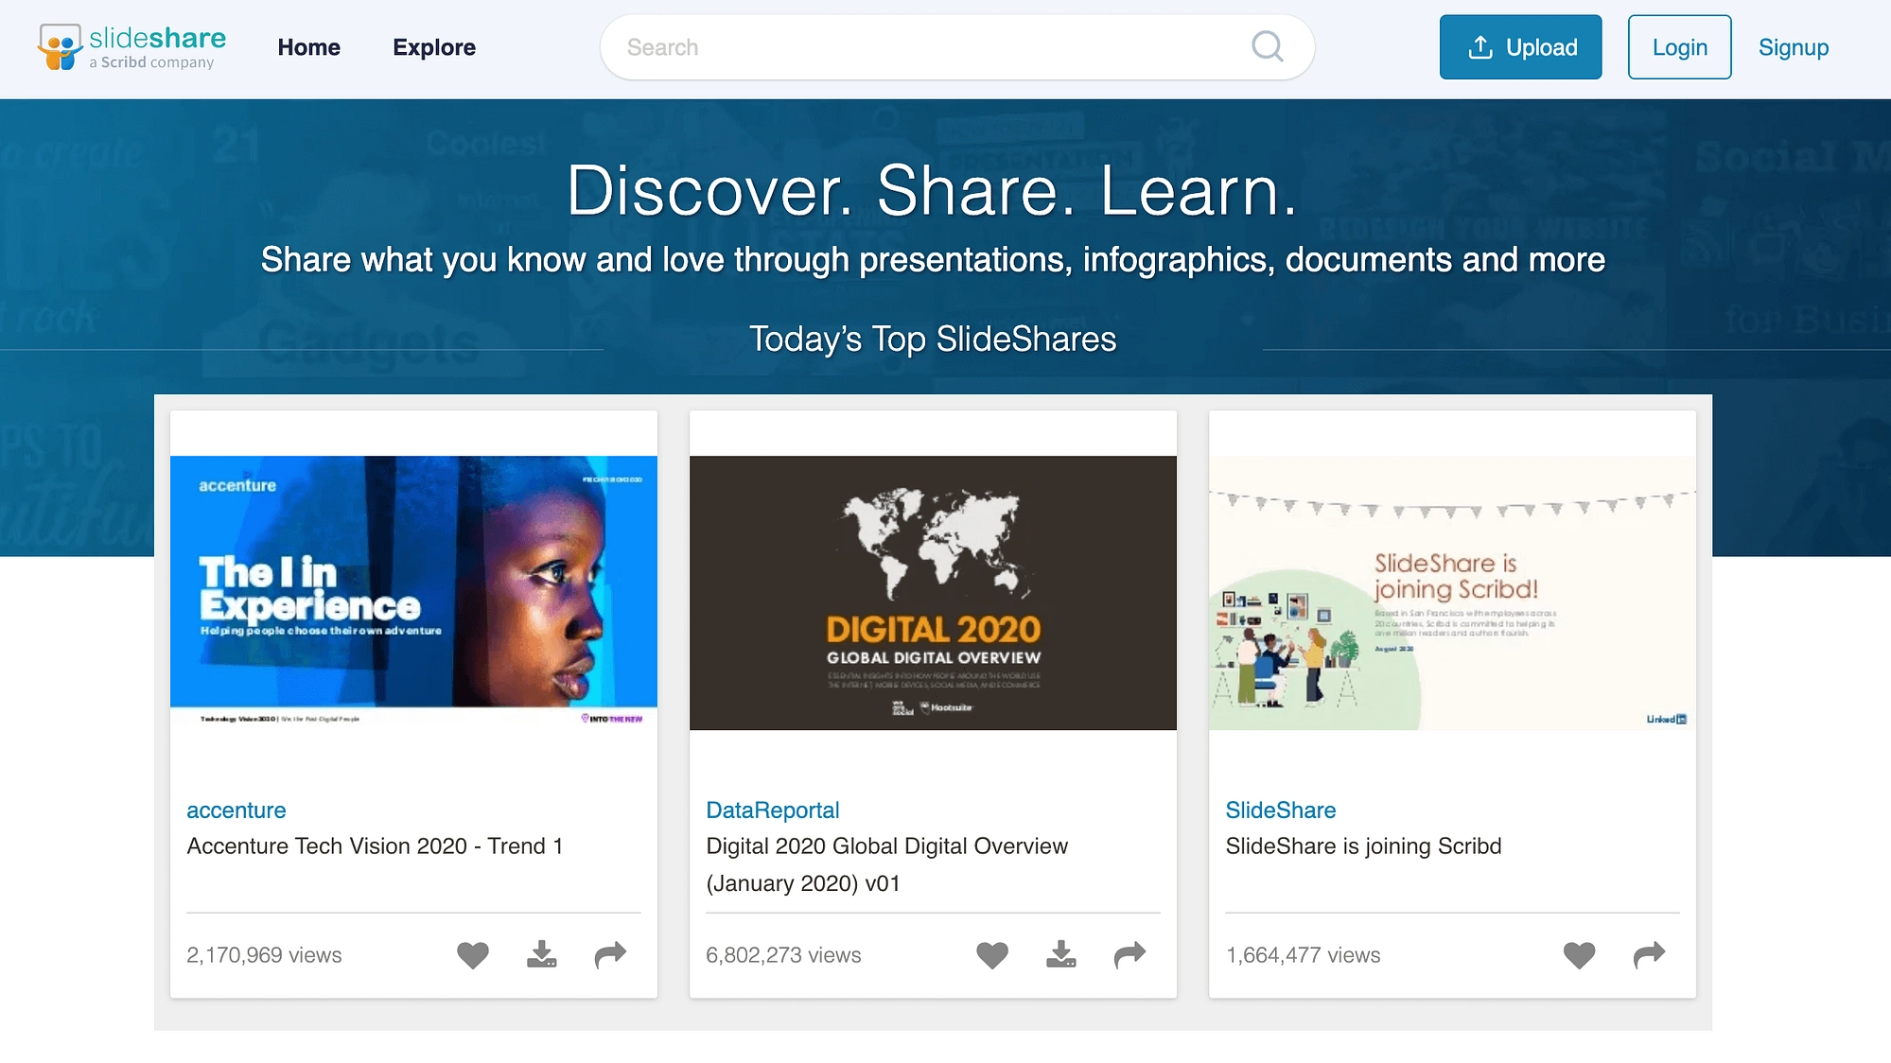This screenshot has height=1063, width=1891.
Task: Download the Accenture Tech Vision slideshow
Action: click(x=541, y=954)
